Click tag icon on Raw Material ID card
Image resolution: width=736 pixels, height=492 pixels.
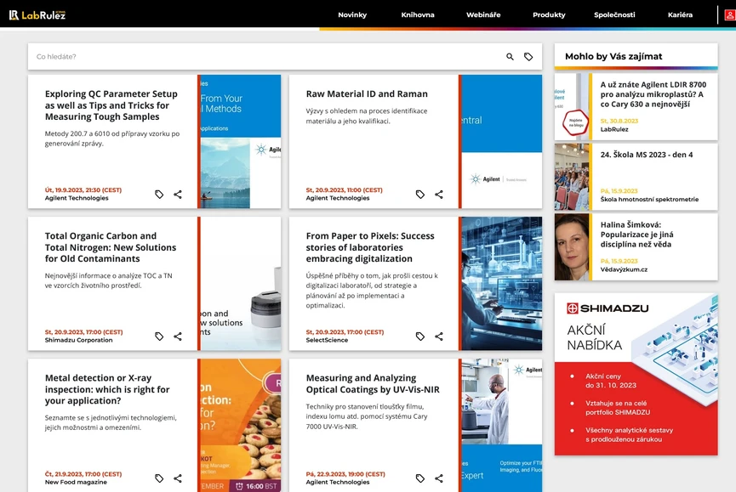pyautogui.click(x=420, y=194)
